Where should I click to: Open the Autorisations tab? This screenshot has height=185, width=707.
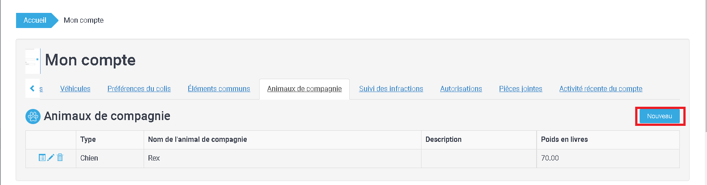pos(461,88)
